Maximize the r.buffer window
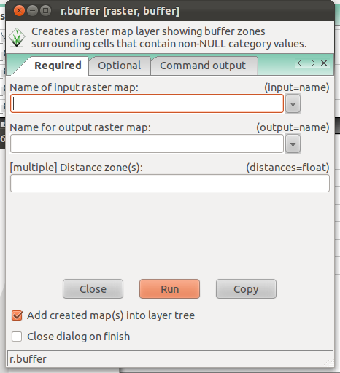Screen dimensions: 340x373 45,11
